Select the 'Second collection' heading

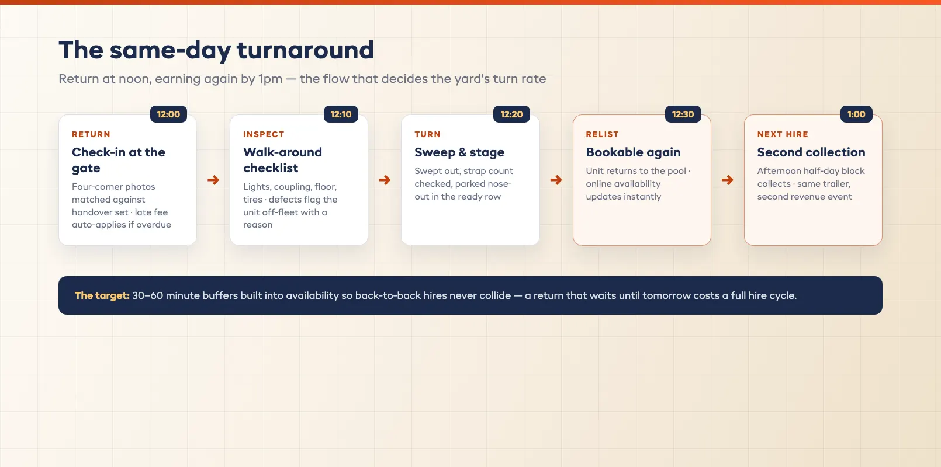(x=811, y=152)
